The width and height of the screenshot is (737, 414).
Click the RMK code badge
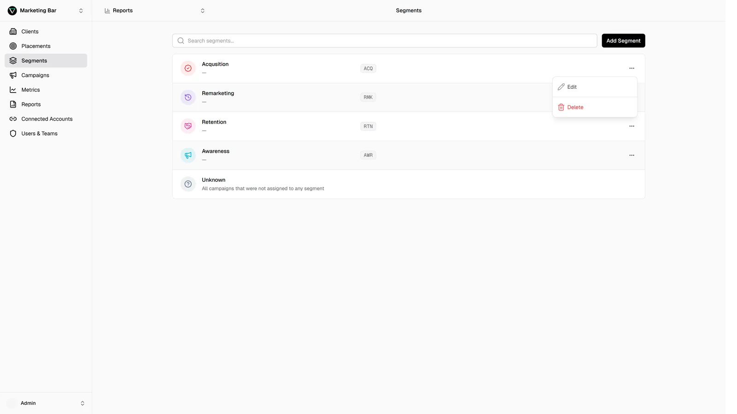click(x=368, y=98)
